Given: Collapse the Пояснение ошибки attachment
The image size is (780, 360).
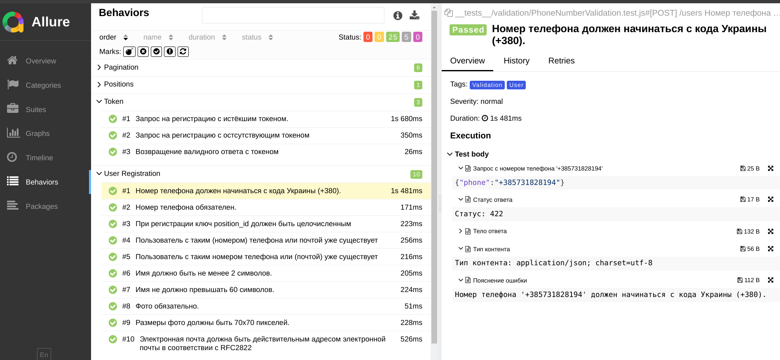Looking at the screenshot, I should coord(493,281).
